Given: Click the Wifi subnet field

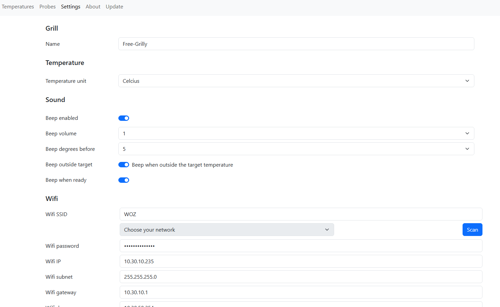Looking at the screenshot, I should point(301,277).
